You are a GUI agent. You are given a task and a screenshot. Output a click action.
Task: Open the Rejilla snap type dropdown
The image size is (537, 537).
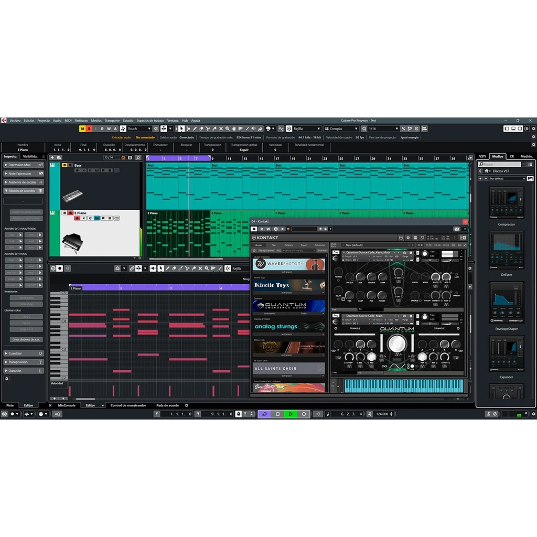(306, 129)
